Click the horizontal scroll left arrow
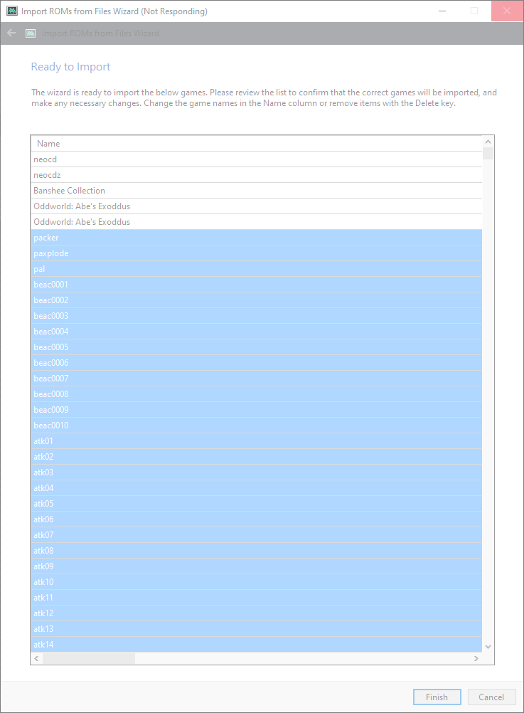 click(36, 658)
